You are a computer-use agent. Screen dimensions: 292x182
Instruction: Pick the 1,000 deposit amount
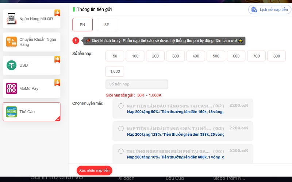(115, 71)
